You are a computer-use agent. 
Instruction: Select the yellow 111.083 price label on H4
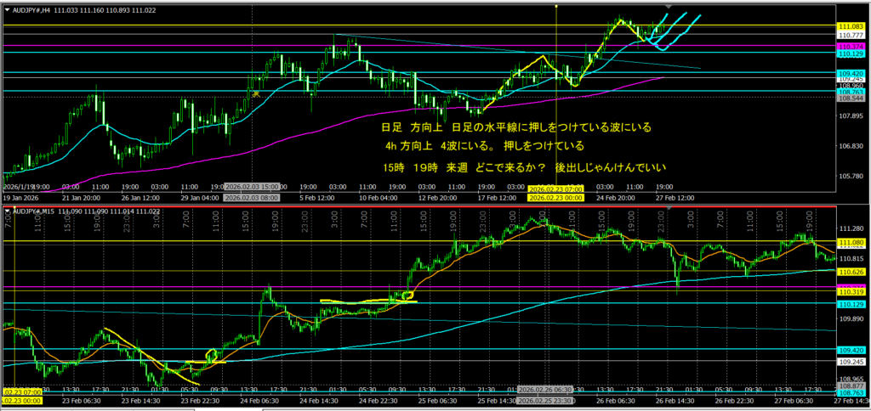click(851, 27)
